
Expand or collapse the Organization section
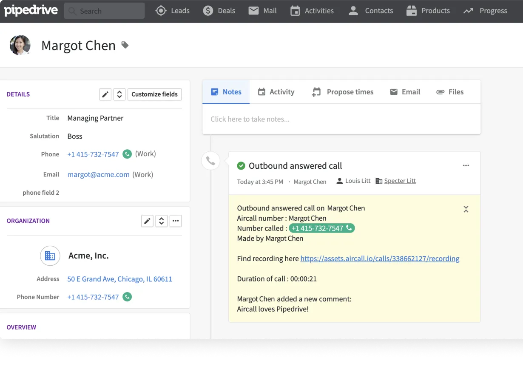[161, 221]
